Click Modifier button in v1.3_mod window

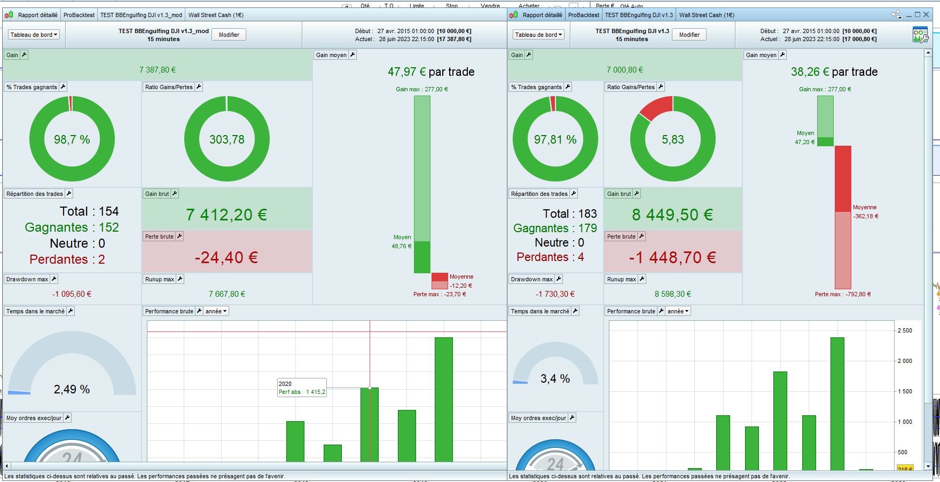[x=229, y=35]
